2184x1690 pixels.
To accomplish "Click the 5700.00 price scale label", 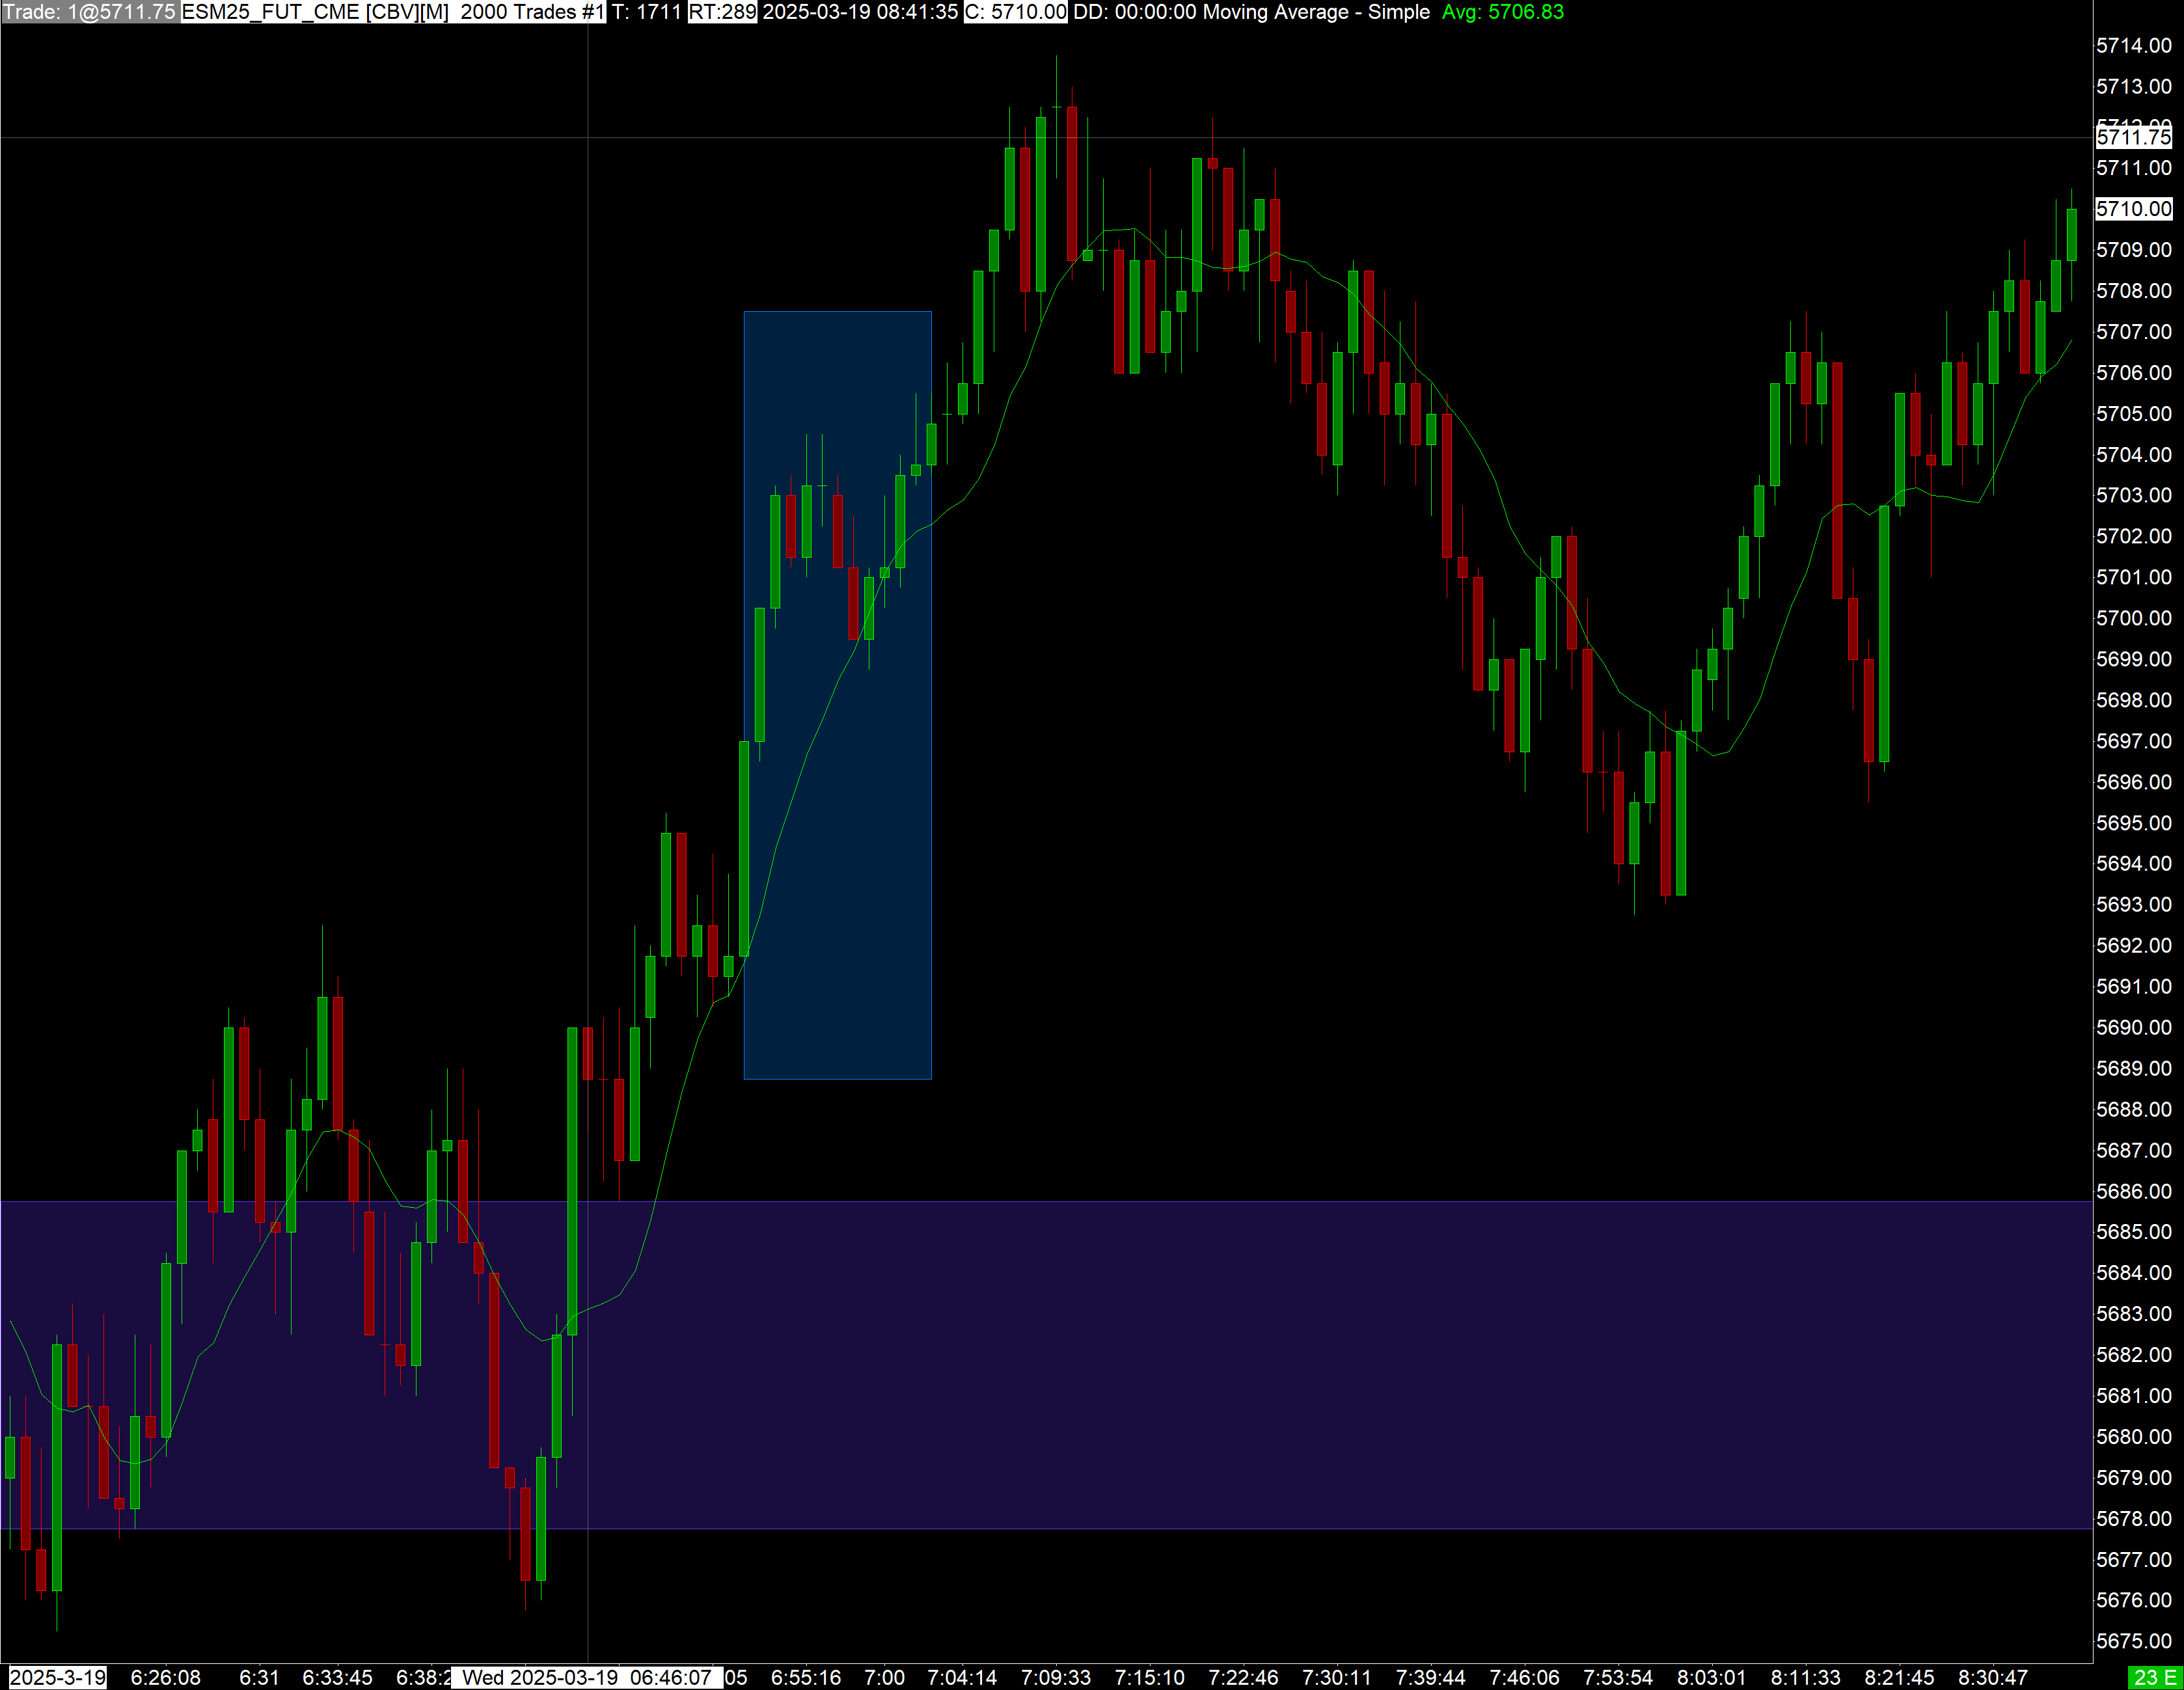I will [x=2133, y=618].
